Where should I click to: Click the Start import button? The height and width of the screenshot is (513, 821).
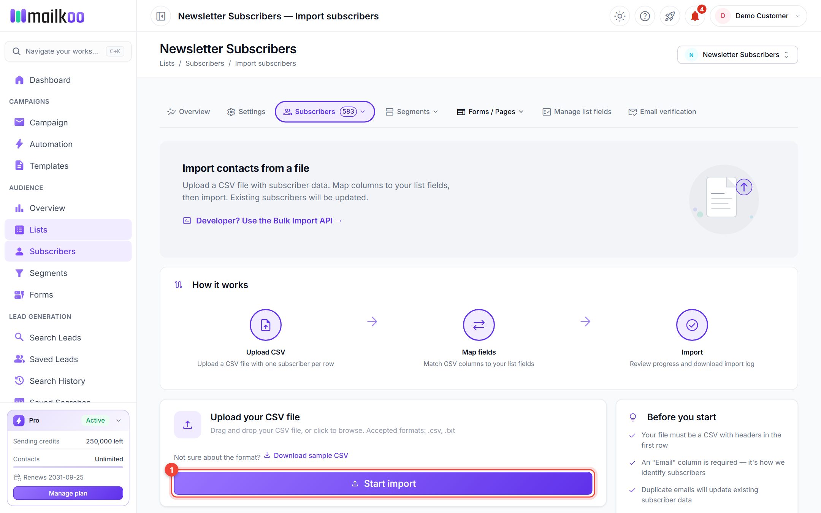click(x=383, y=483)
